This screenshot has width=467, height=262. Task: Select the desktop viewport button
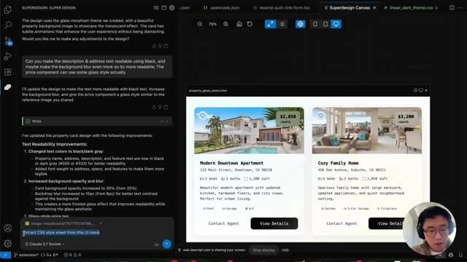(x=336, y=24)
